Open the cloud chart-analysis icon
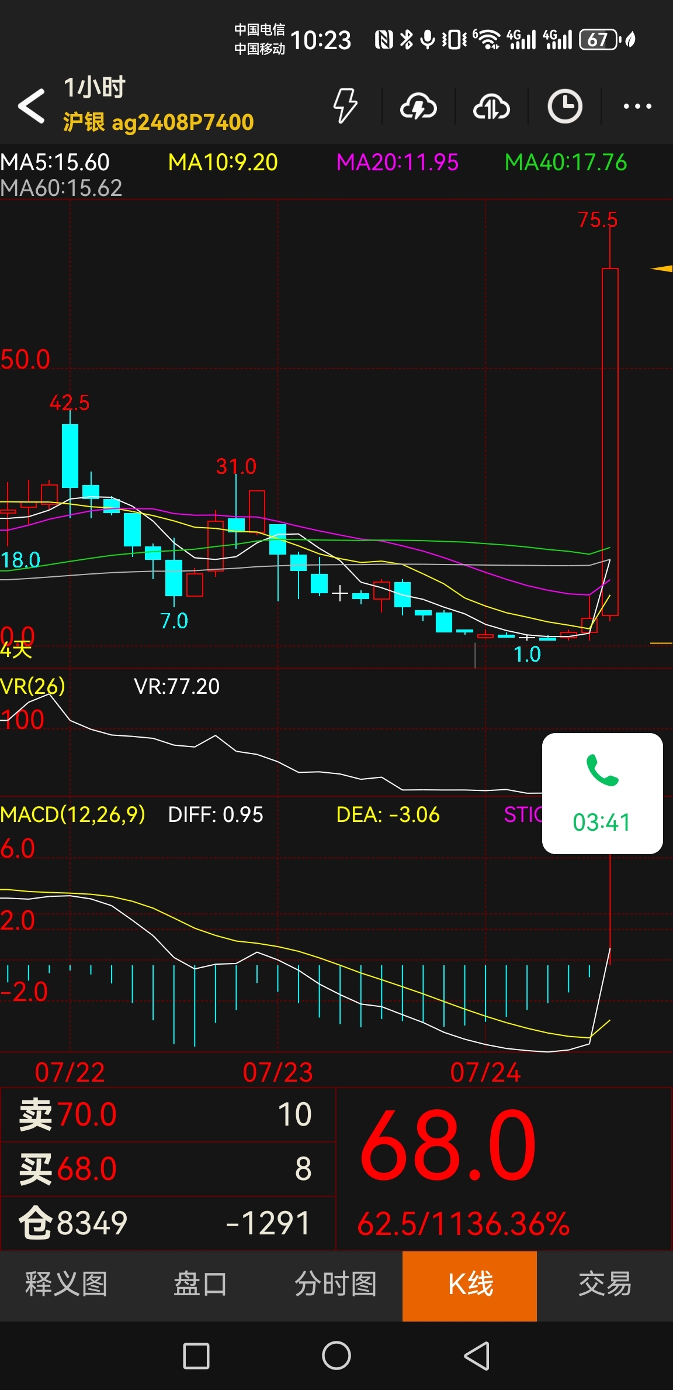This screenshot has width=673, height=1390. [x=491, y=106]
